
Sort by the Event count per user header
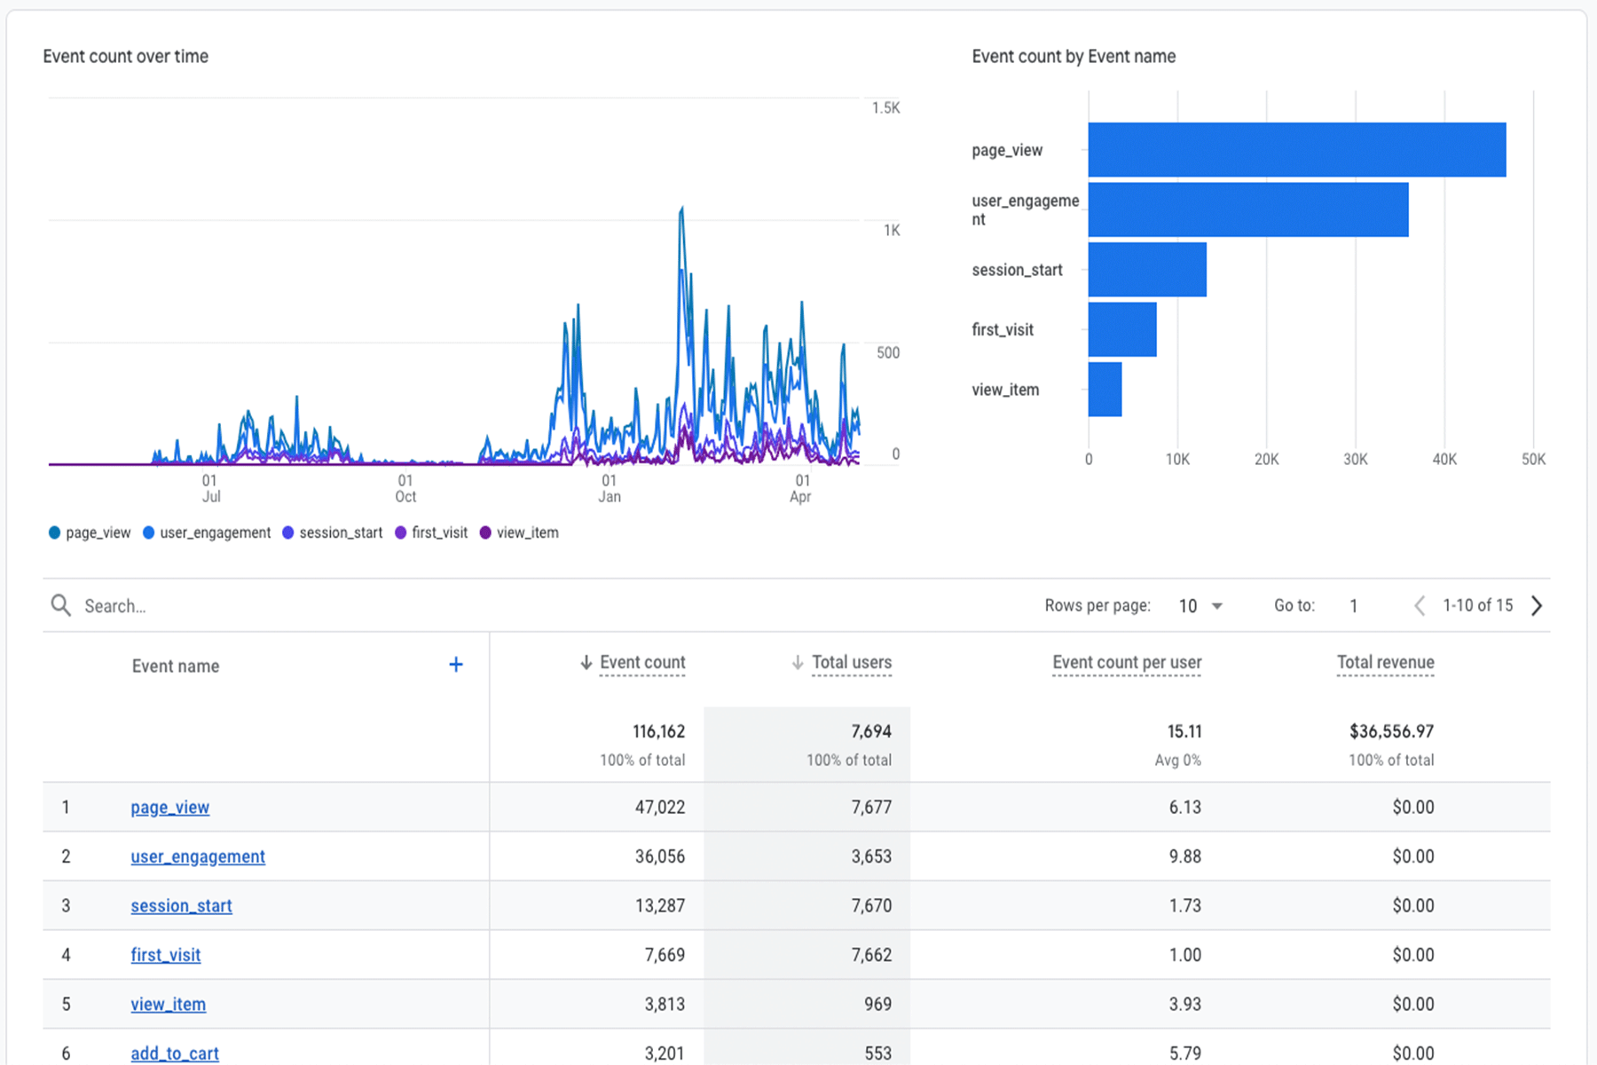tap(1127, 662)
